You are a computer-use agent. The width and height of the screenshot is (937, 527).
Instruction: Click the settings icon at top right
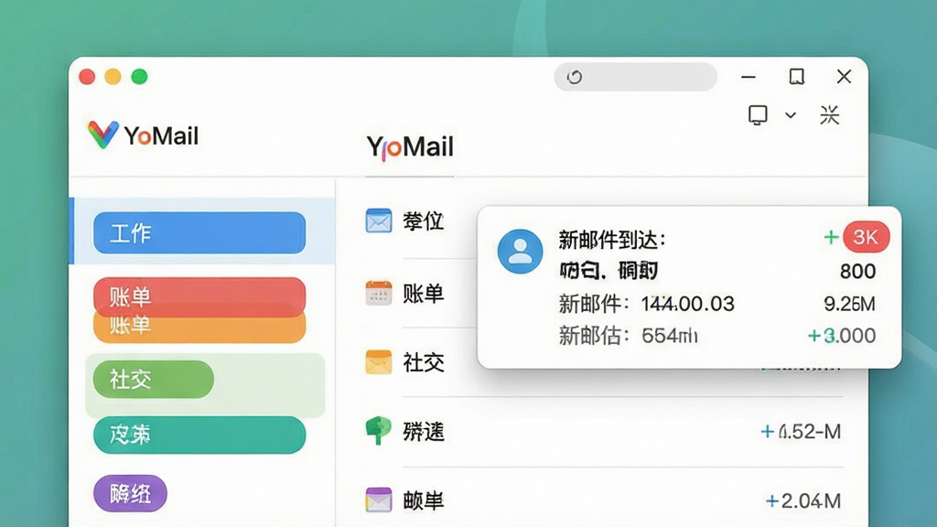click(829, 114)
